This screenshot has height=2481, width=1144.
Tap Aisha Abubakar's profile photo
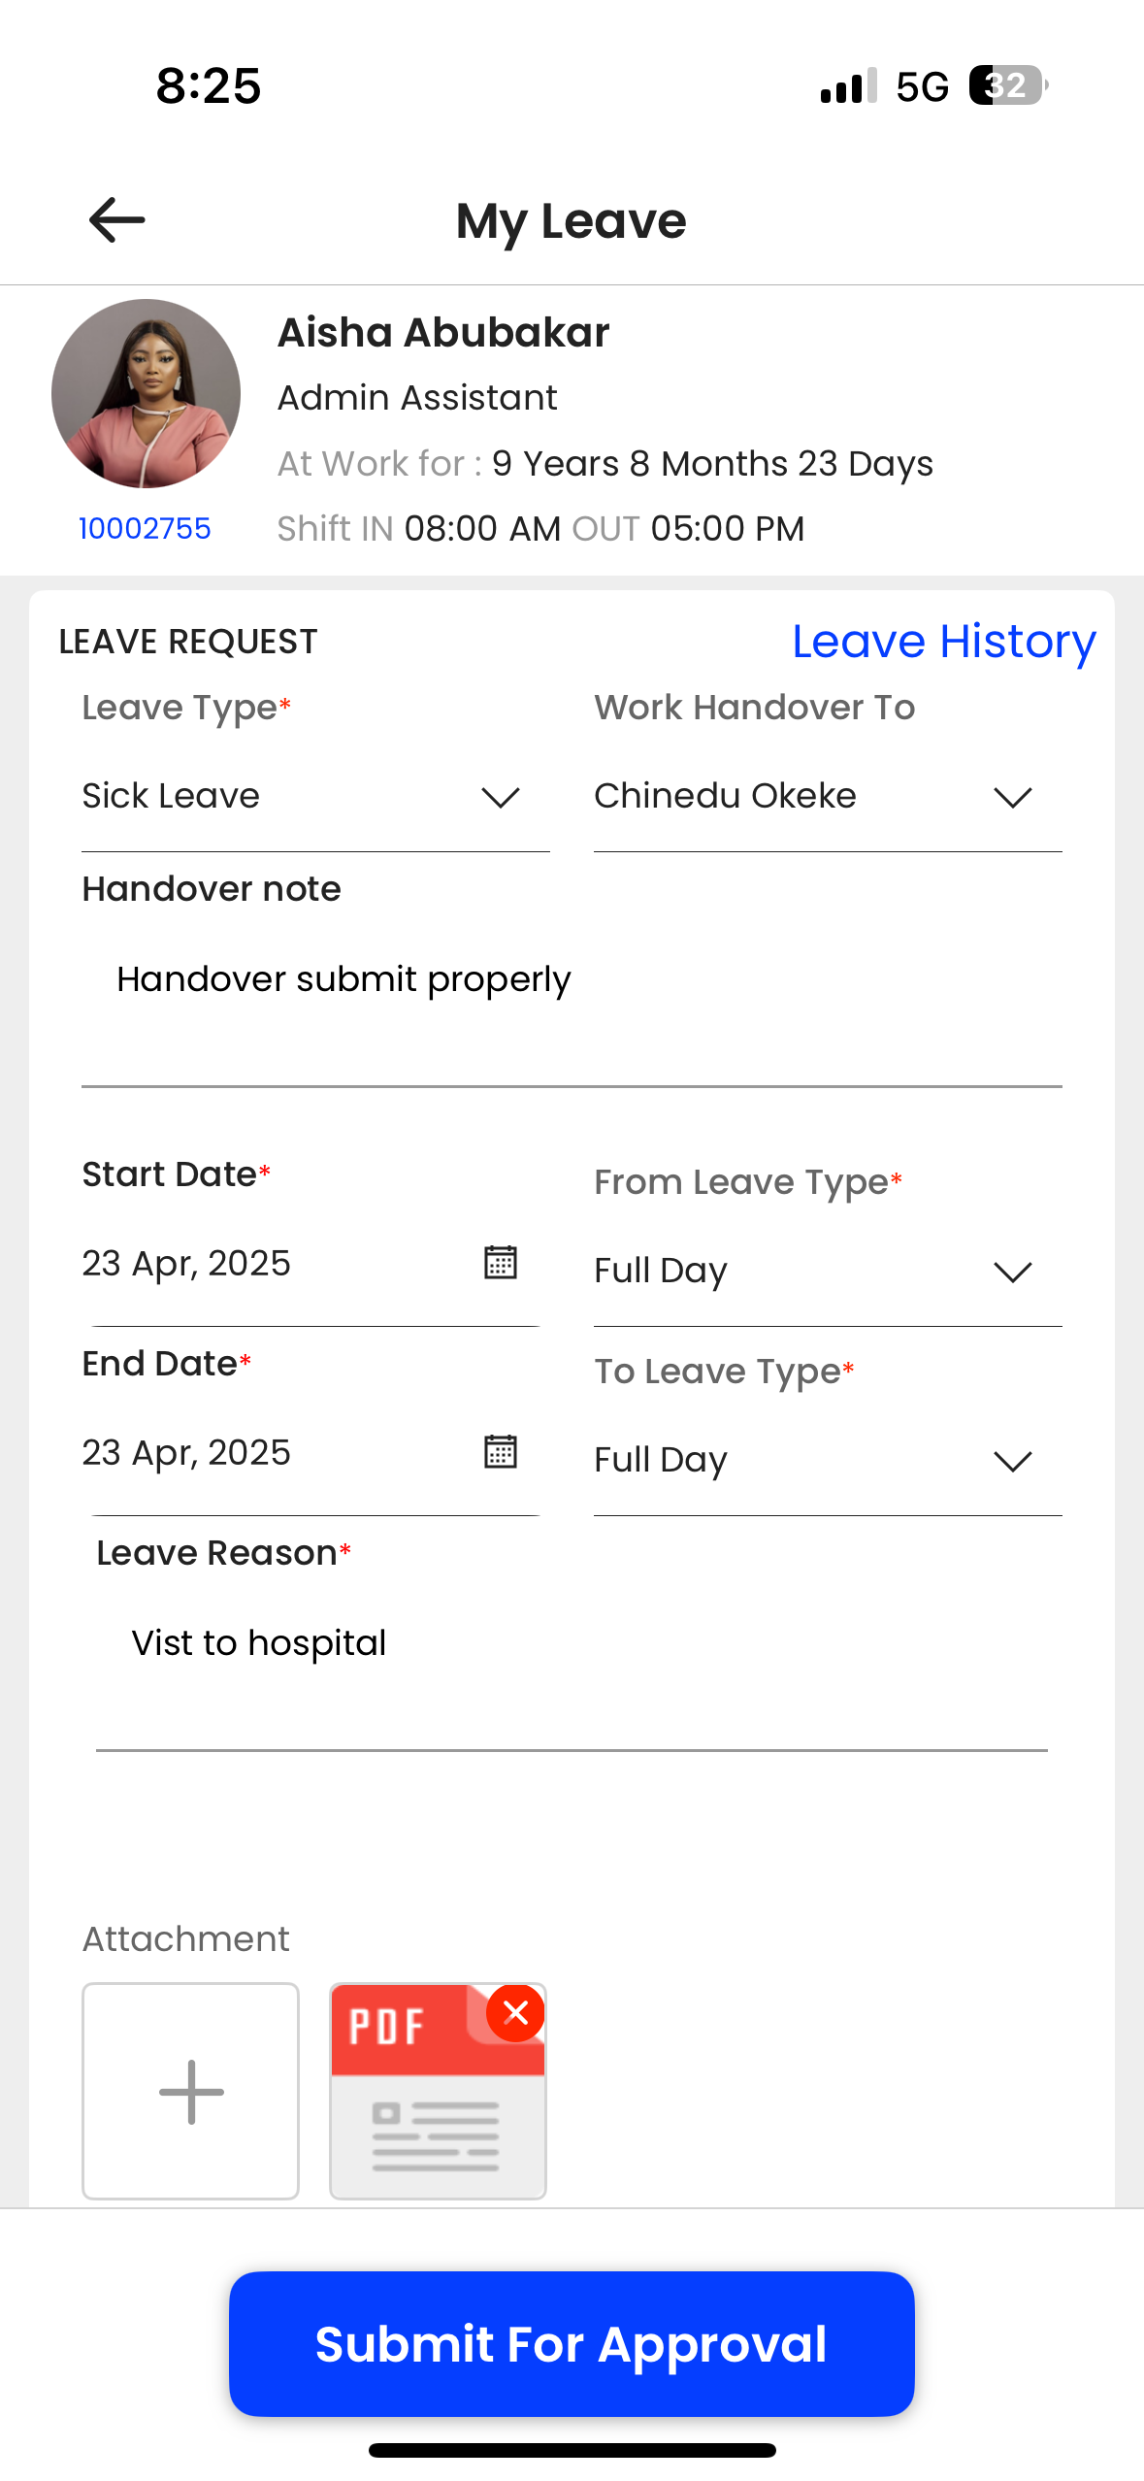point(146,393)
